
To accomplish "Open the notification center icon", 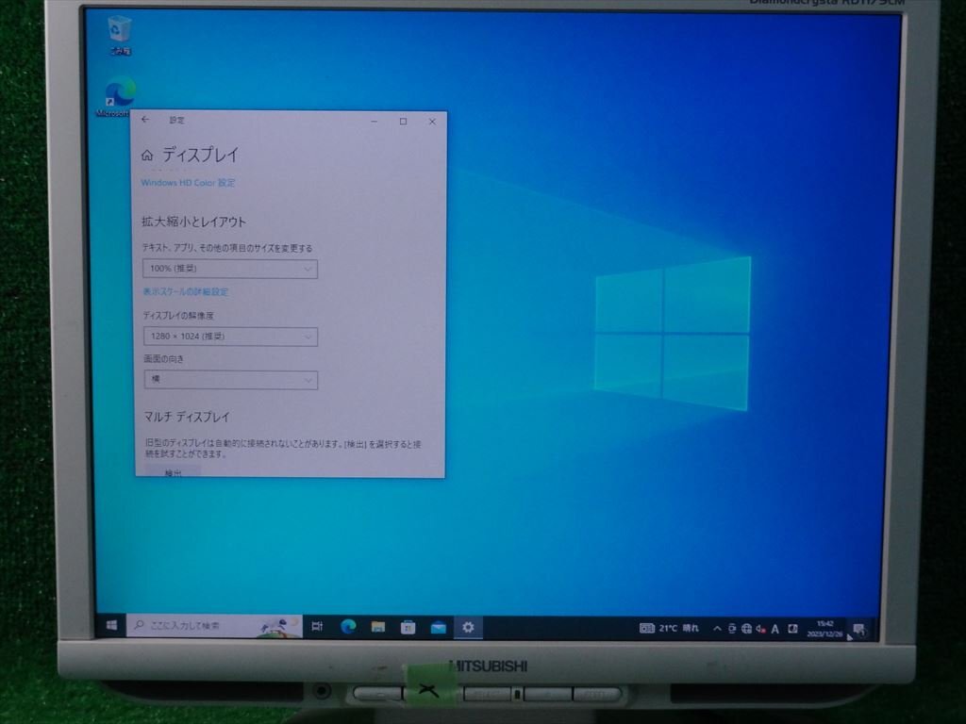I will pyautogui.click(x=858, y=630).
